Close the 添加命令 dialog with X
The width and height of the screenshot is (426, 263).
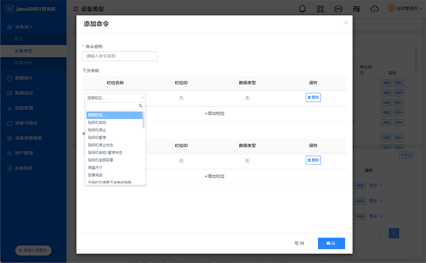point(346,23)
